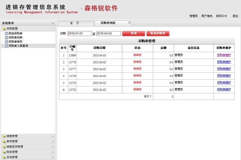
Task: Expand the 财务管理 section
Action: (x=53, y=152)
